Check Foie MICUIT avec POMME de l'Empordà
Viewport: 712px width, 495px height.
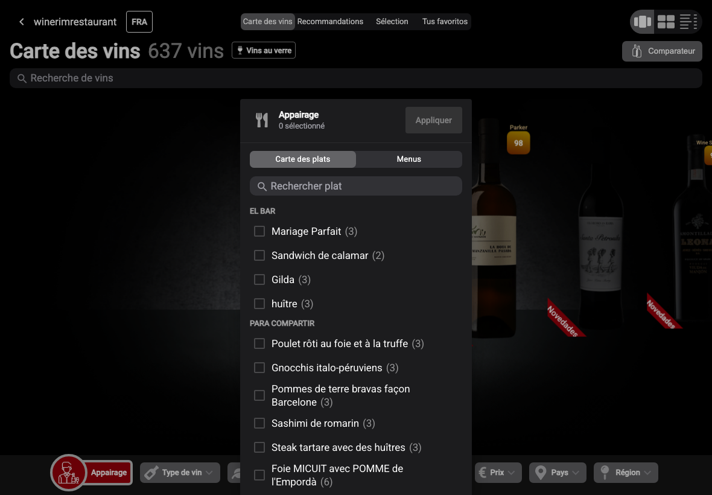click(x=259, y=475)
